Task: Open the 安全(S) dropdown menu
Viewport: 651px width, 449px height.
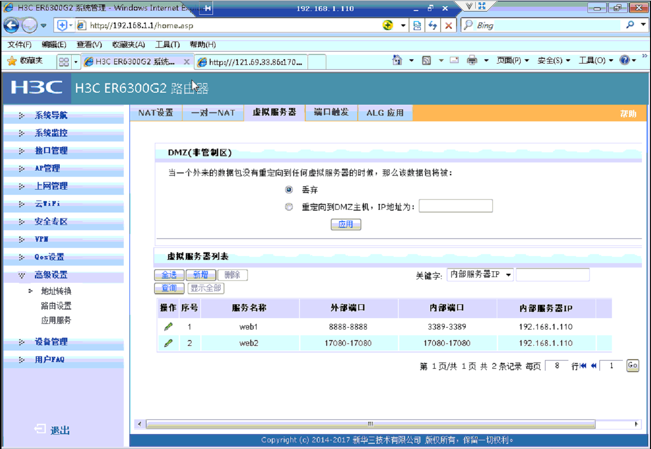Action: click(554, 60)
